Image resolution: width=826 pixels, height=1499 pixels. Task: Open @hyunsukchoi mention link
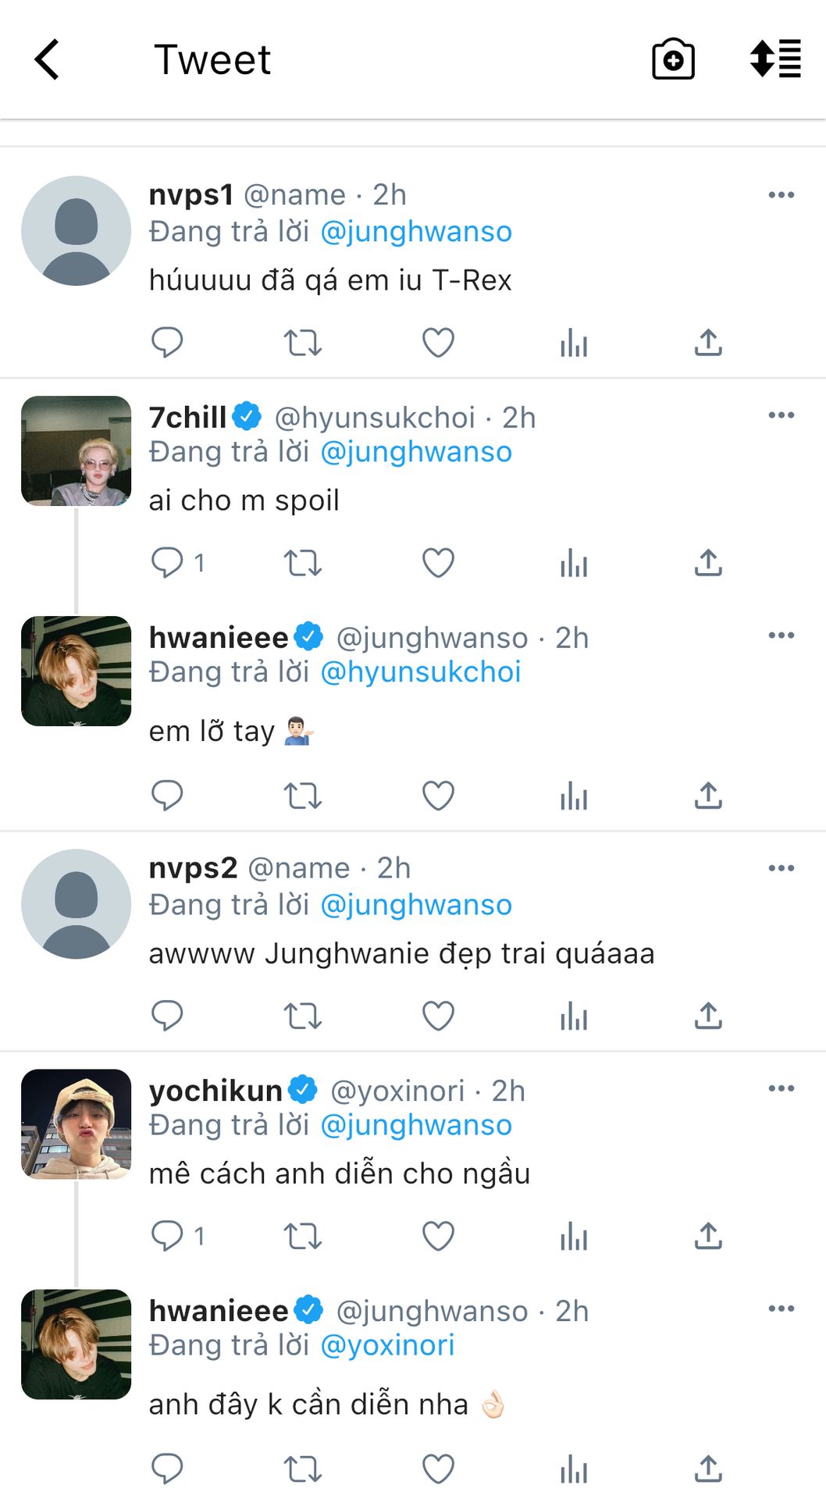[421, 672]
